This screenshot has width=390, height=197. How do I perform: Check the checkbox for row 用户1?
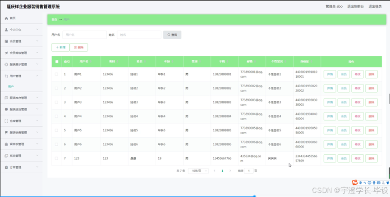coord(56,74)
